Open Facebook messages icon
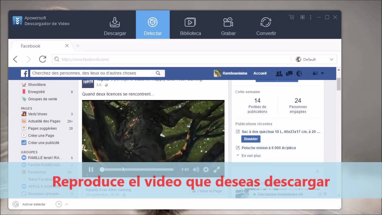Image resolution: width=382 pixels, height=215 pixels. tap(289, 73)
